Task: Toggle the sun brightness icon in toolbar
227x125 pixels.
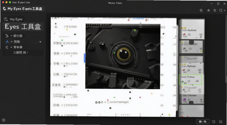Action: click(x=215, y=10)
